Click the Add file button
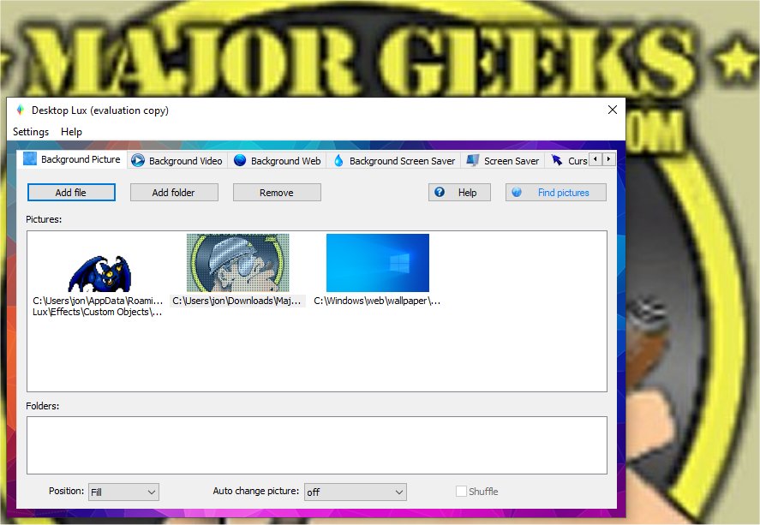Viewport: 760px width, 525px height. pyautogui.click(x=71, y=192)
